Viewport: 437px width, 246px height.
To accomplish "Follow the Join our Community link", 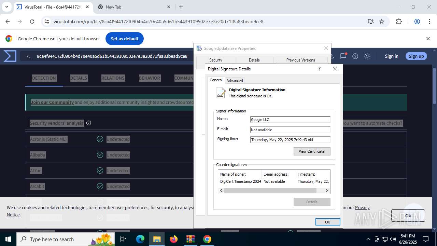I will [x=52, y=102].
